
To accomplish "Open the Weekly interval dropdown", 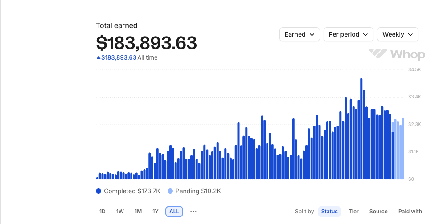I will click(398, 34).
